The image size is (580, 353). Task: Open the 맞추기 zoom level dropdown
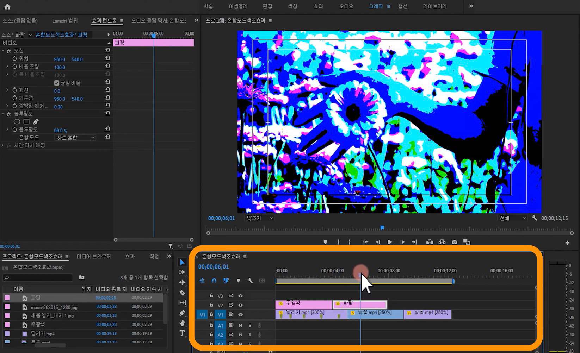click(259, 218)
